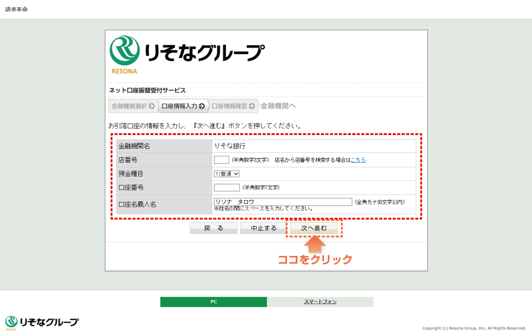The image size is (532, 334).
Task: Click the (半角数字3文字) hint text
Action: pyautogui.click(x=250, y=160)
